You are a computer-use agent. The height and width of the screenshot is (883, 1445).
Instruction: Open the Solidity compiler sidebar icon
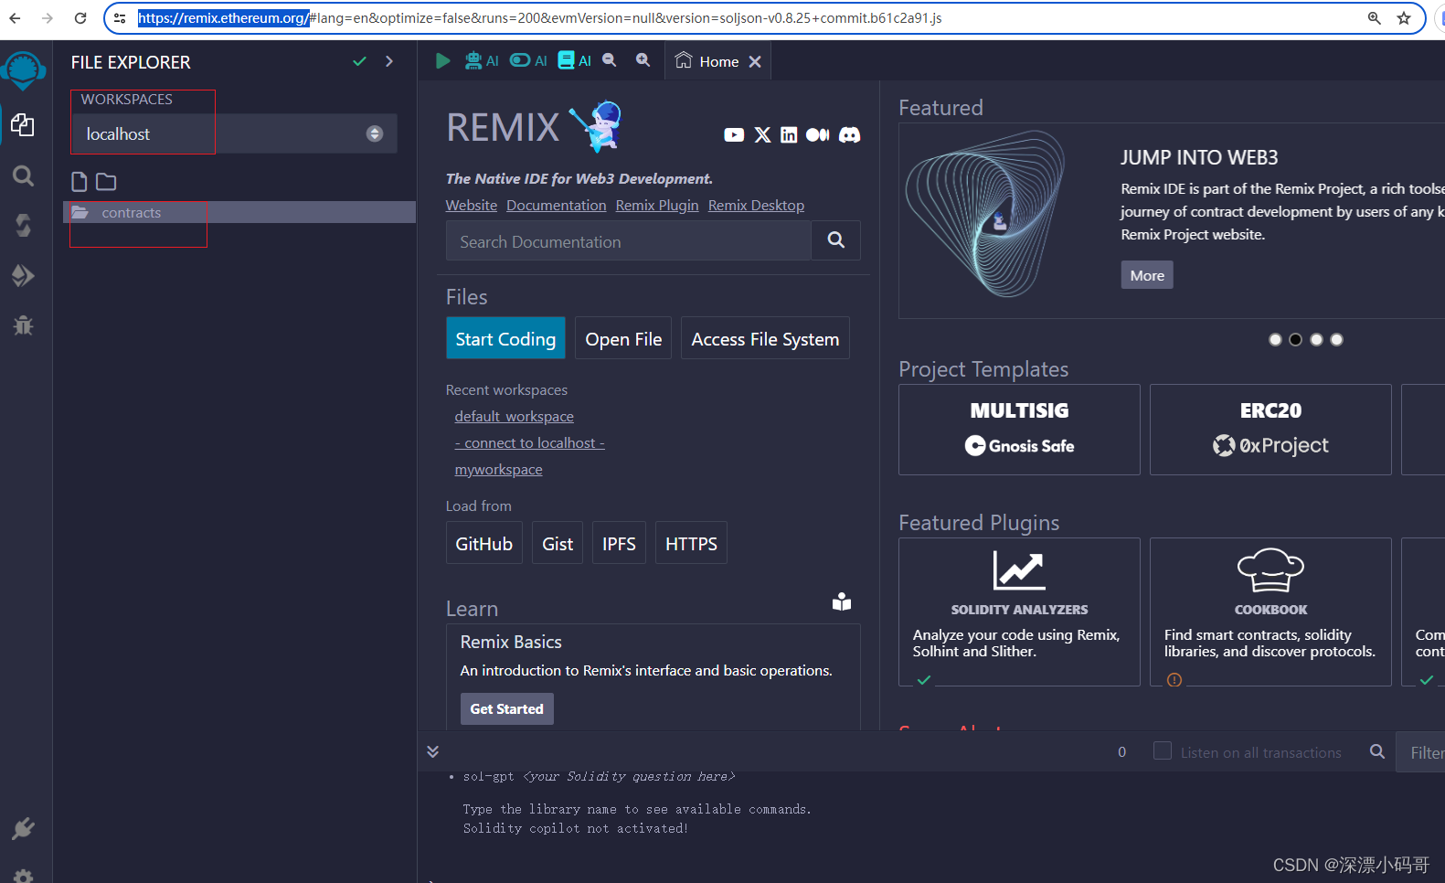click(23, 225)
